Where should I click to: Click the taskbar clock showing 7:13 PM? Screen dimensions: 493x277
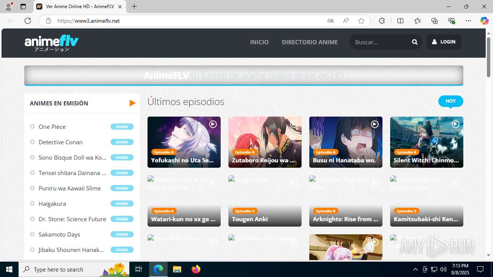(x=460, y=269)
